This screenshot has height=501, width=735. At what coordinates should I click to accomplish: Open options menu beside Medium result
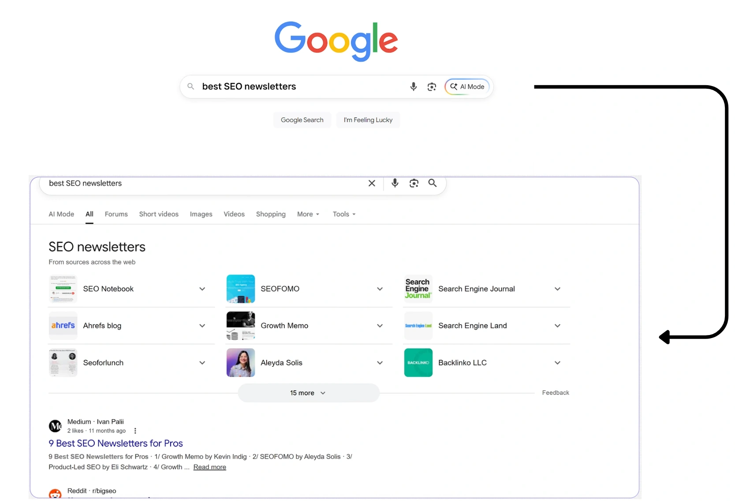tap(135, 431)
